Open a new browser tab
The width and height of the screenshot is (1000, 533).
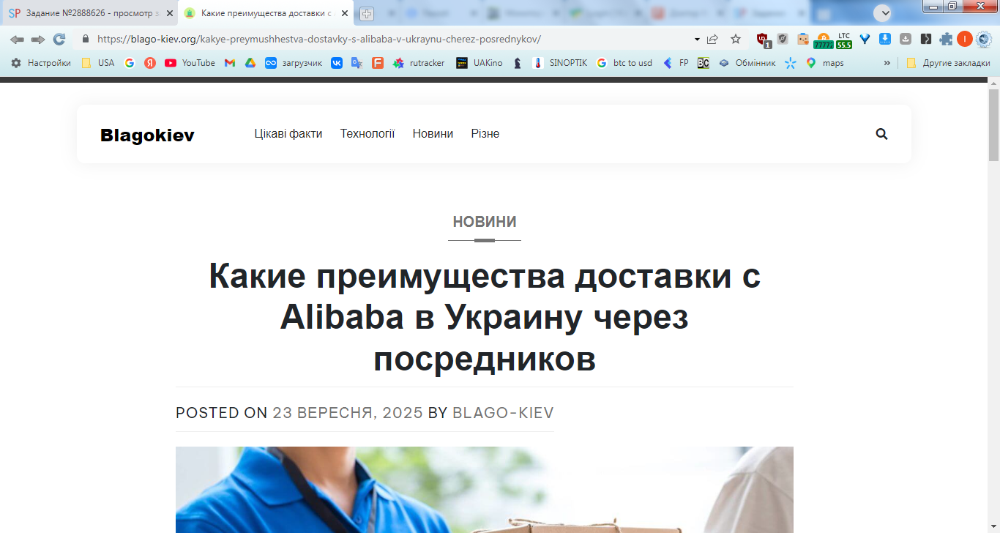(367, 14)
